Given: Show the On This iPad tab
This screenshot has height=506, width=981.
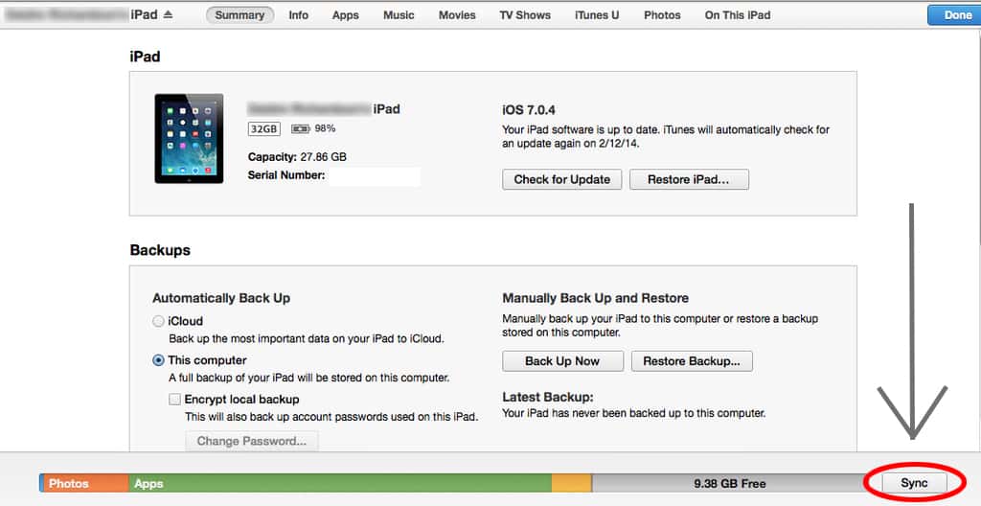Looking at the screenshot, I should 738,15.
